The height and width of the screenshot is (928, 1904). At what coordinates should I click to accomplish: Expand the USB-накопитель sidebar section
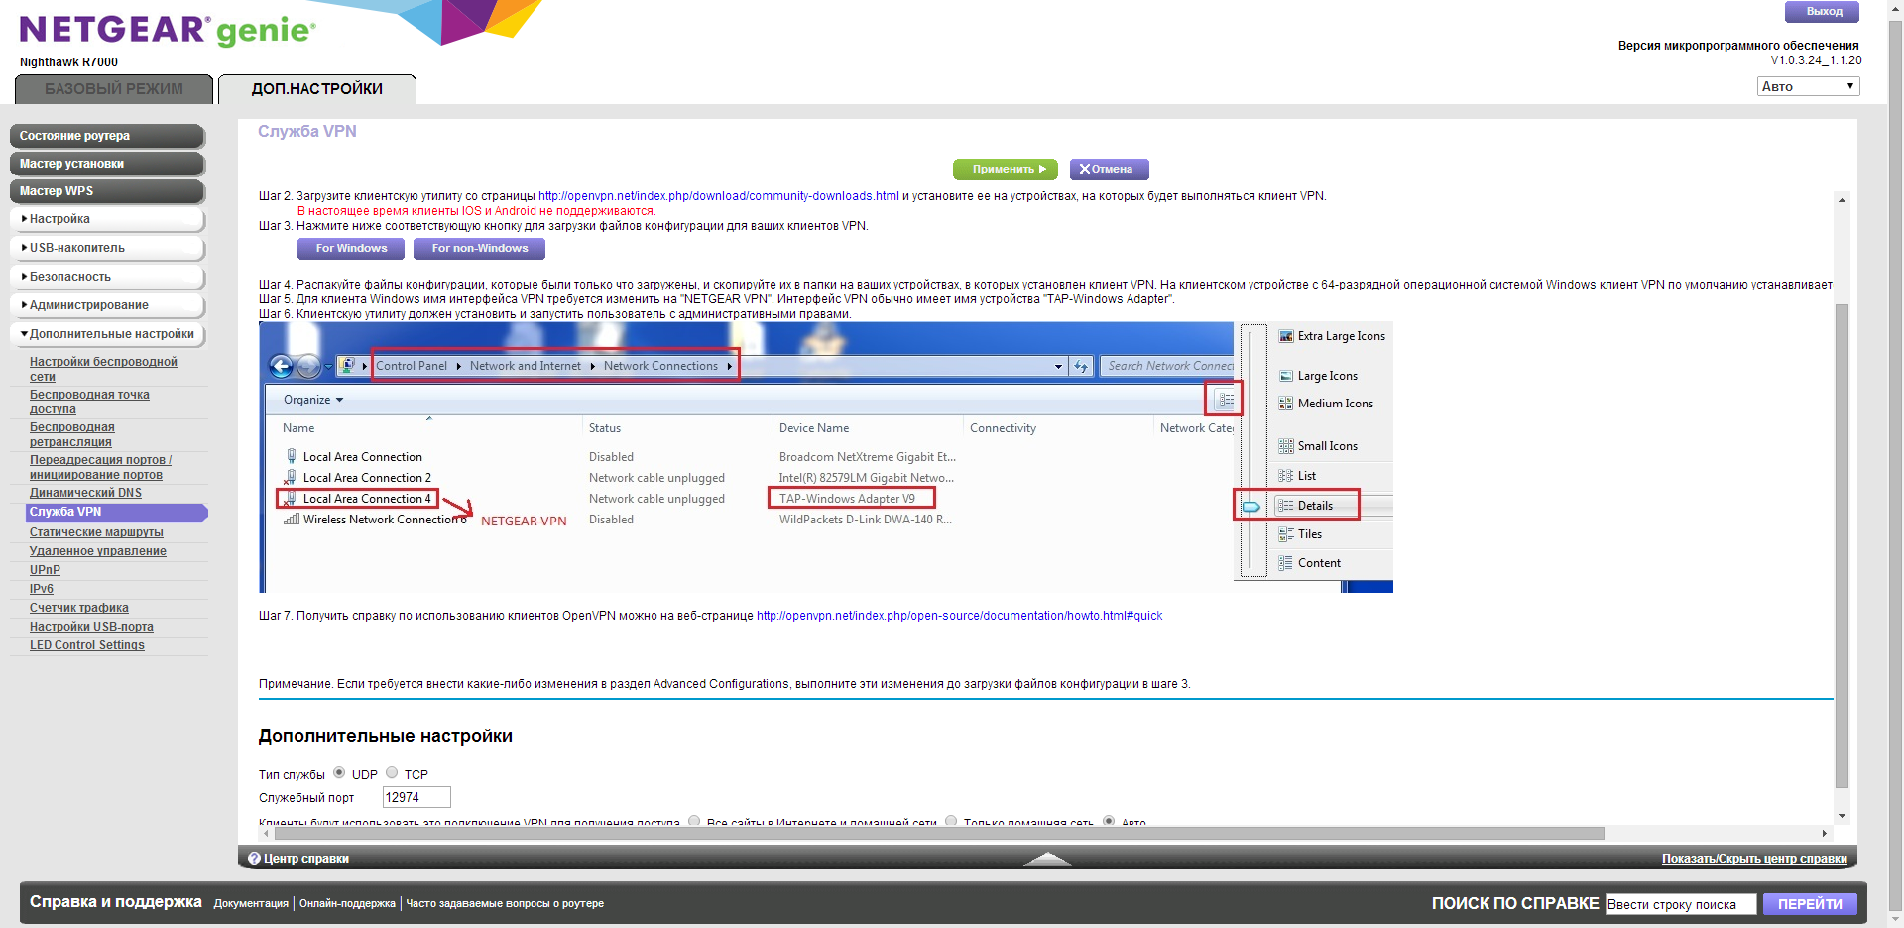[107, 248]
